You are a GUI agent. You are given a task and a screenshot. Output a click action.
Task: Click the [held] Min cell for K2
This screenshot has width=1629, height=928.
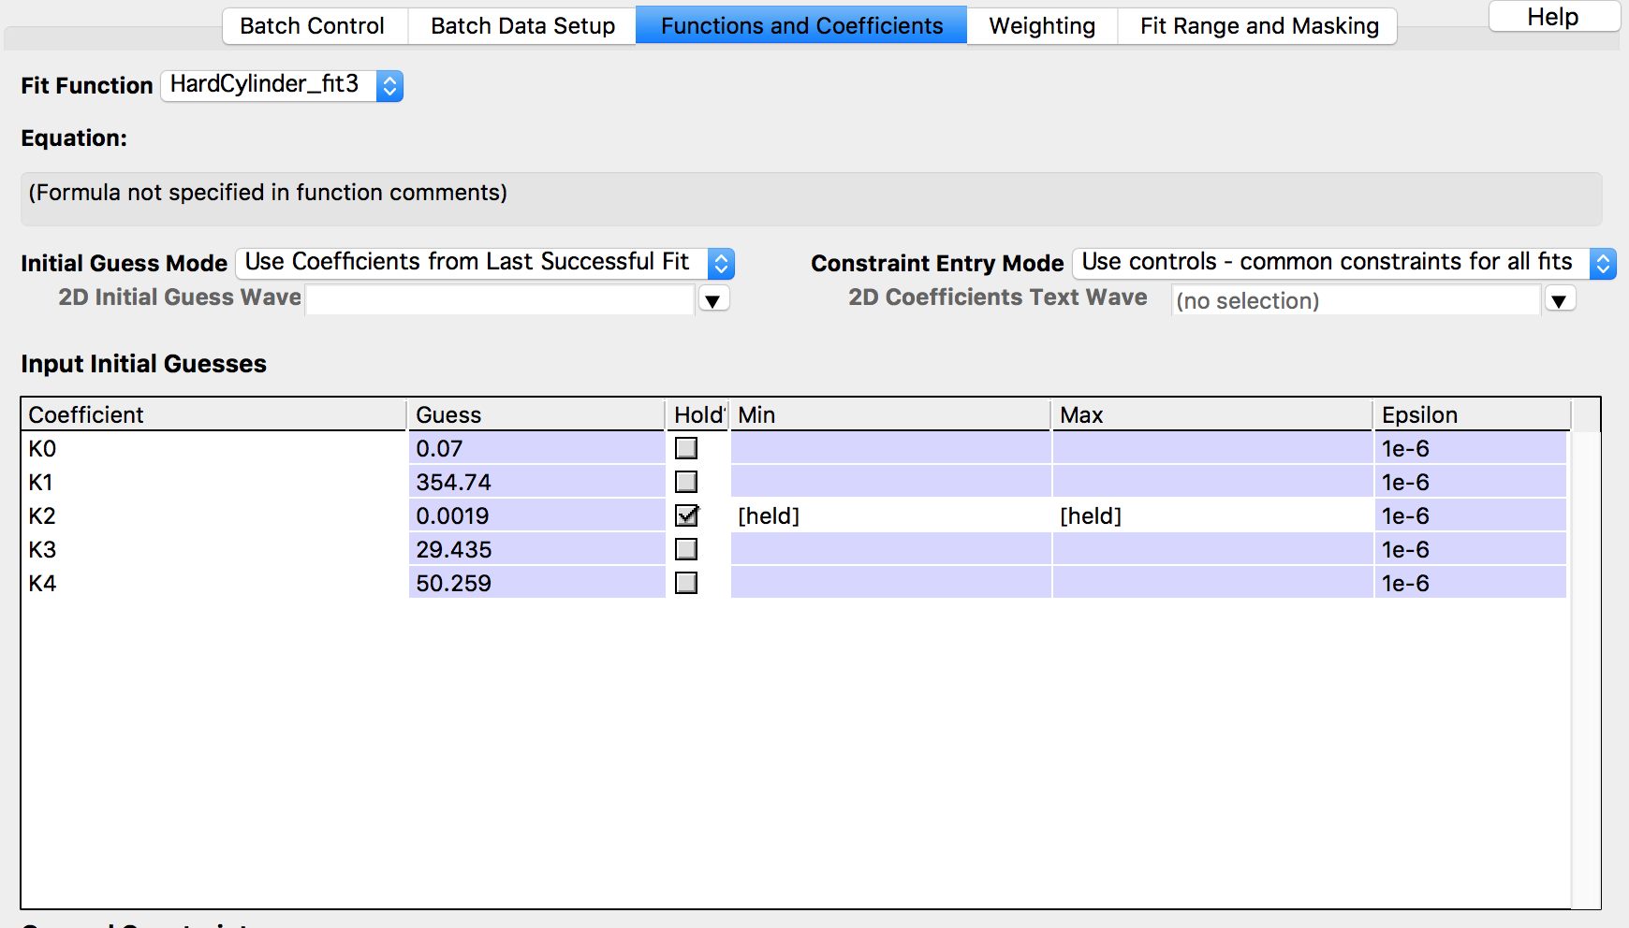(890, 515)
